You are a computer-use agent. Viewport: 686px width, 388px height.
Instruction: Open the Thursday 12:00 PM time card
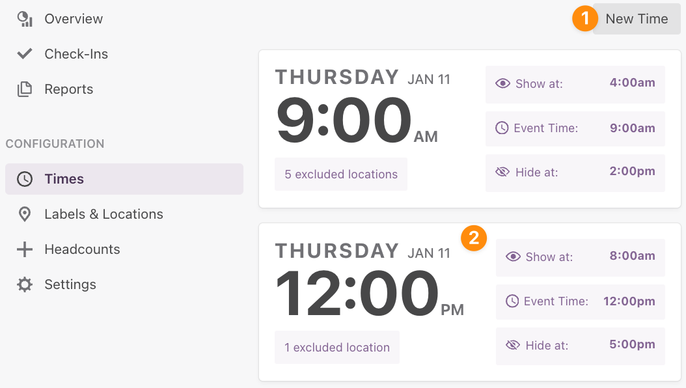point(470,302)
